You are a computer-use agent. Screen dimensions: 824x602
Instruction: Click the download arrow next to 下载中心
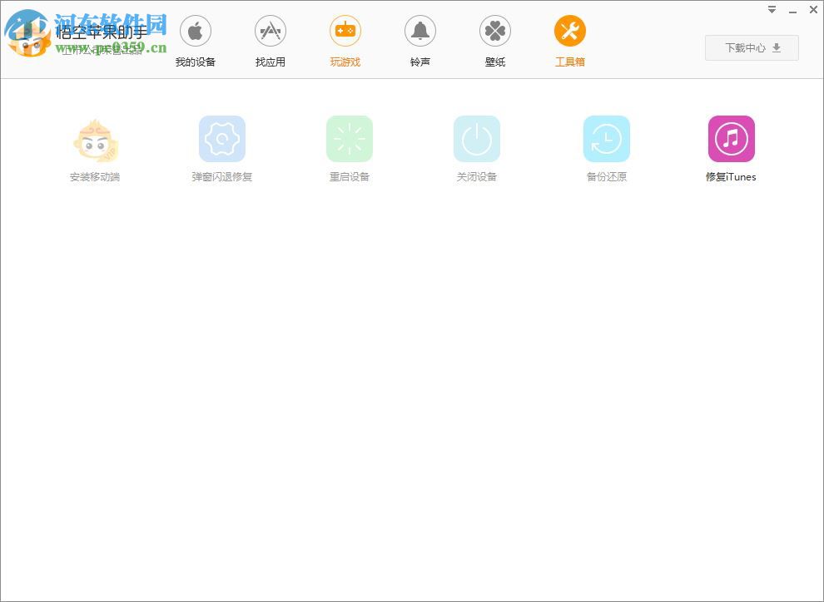[x=776, y=47]
